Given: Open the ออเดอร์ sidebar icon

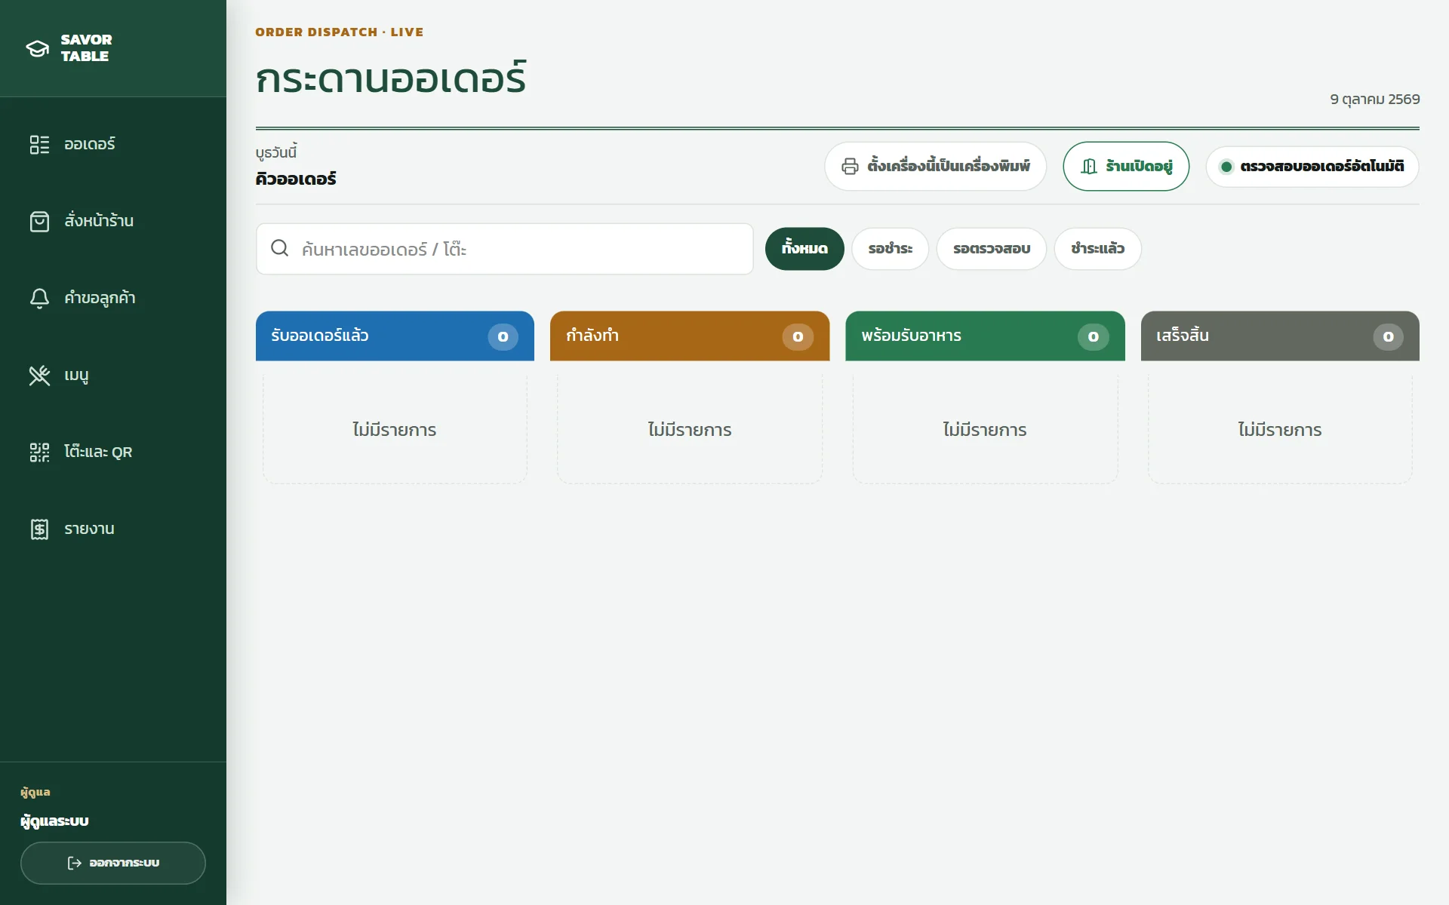Looking at the screenshot, I should 39,144.
